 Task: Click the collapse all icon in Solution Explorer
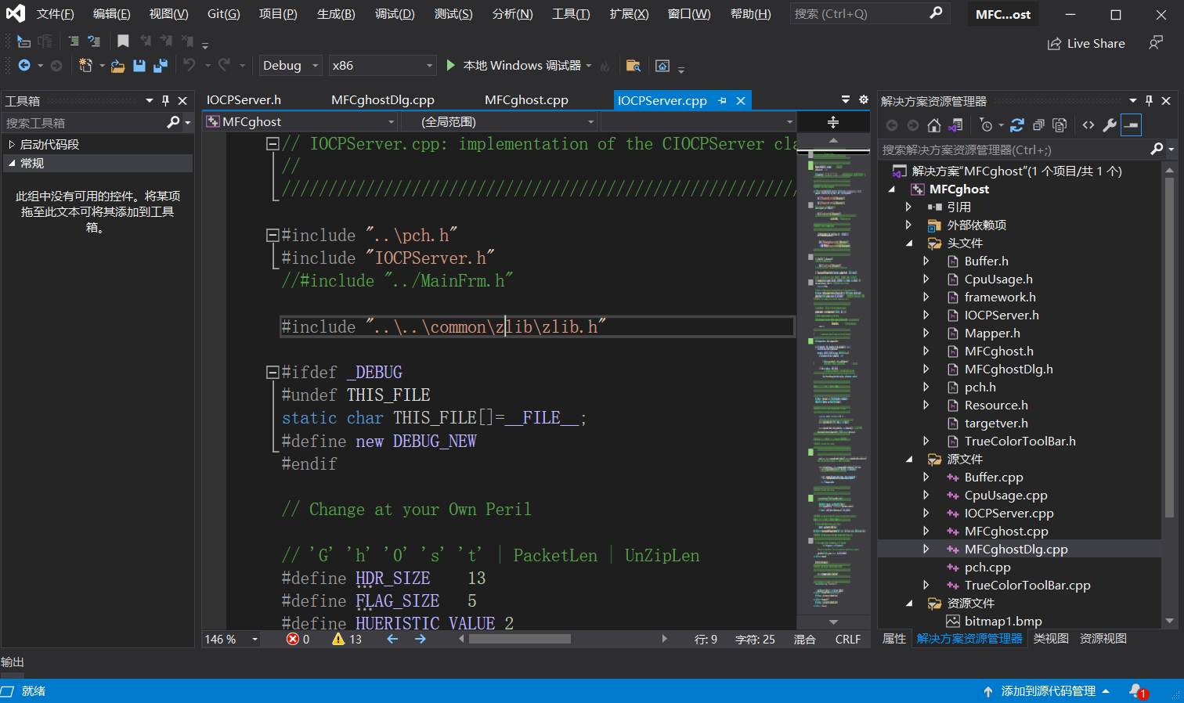click(x=1038, y=125)
